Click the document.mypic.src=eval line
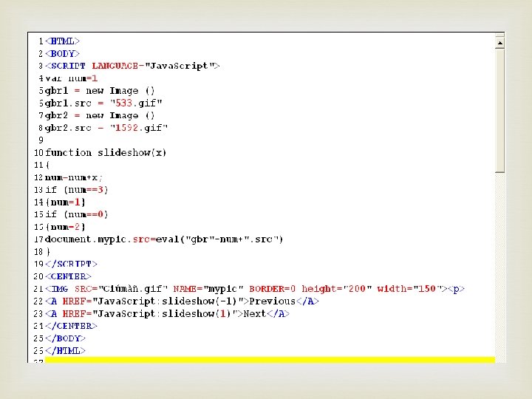This screenshot has height=399, width=532. [x=164, y=239]
